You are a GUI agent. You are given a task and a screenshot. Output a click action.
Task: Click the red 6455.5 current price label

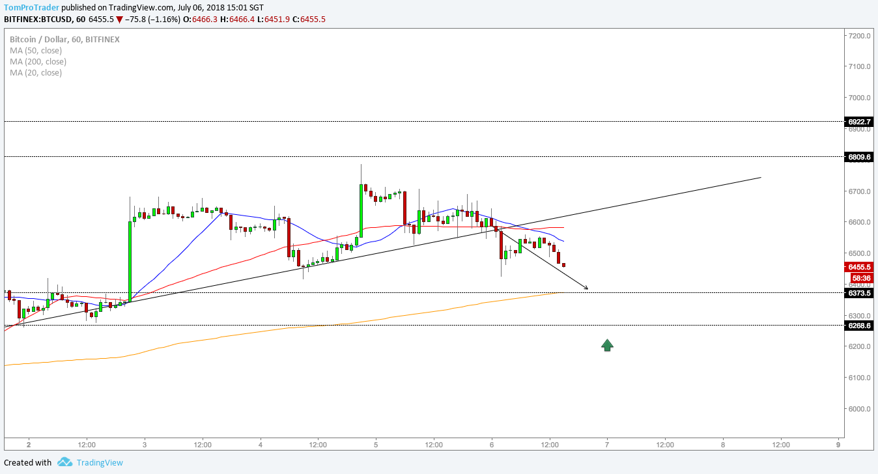[x=859, y=267]
